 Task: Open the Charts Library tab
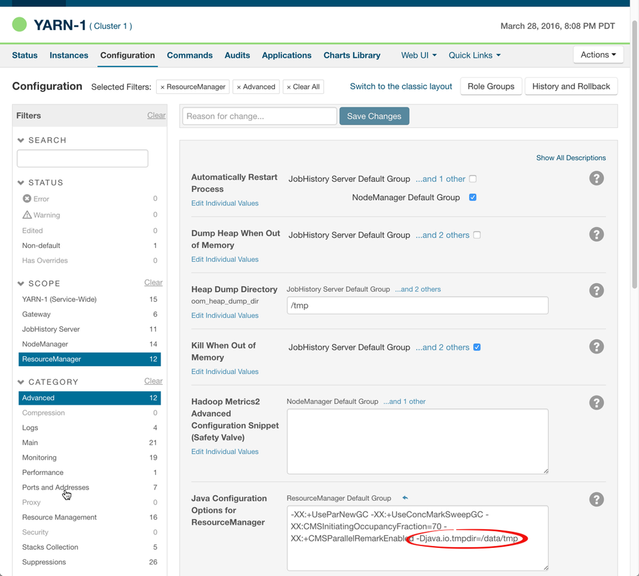[352, 55]
